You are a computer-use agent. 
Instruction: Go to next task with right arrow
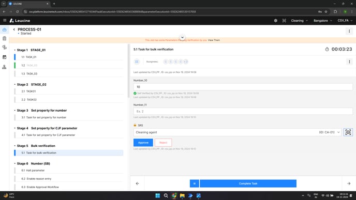349,183
